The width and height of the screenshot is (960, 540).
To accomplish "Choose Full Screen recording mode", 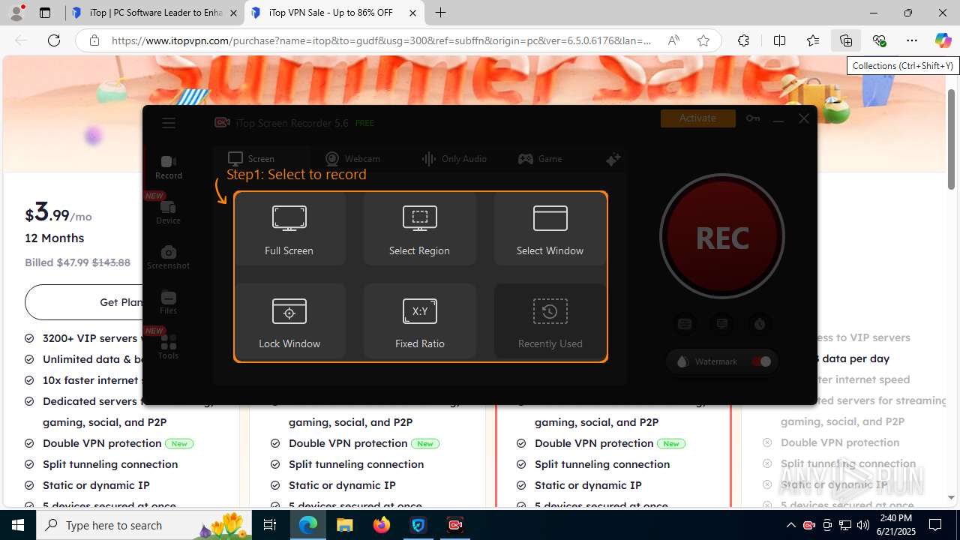I will pos(289,229).
